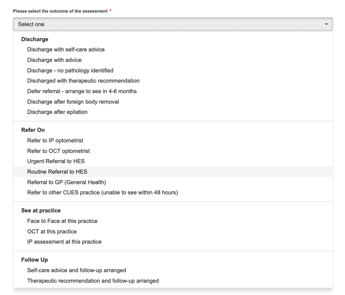Choose 'Self-care advice and follow-up arranged'
The image size is (345, 295).
coord(173,270)
